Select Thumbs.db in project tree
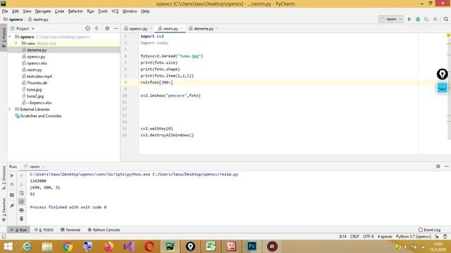The width and height of the screenshot is (451, 253). pyautogui.click(x=37, y=83)
